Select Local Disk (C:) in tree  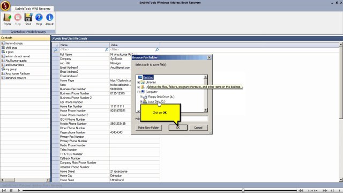coord(156,101)
